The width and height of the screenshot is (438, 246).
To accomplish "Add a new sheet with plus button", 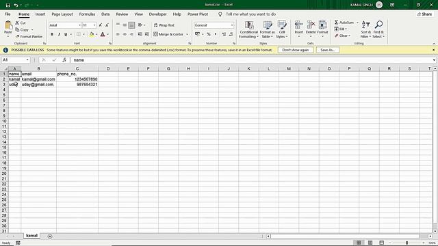I will (50, 236).
